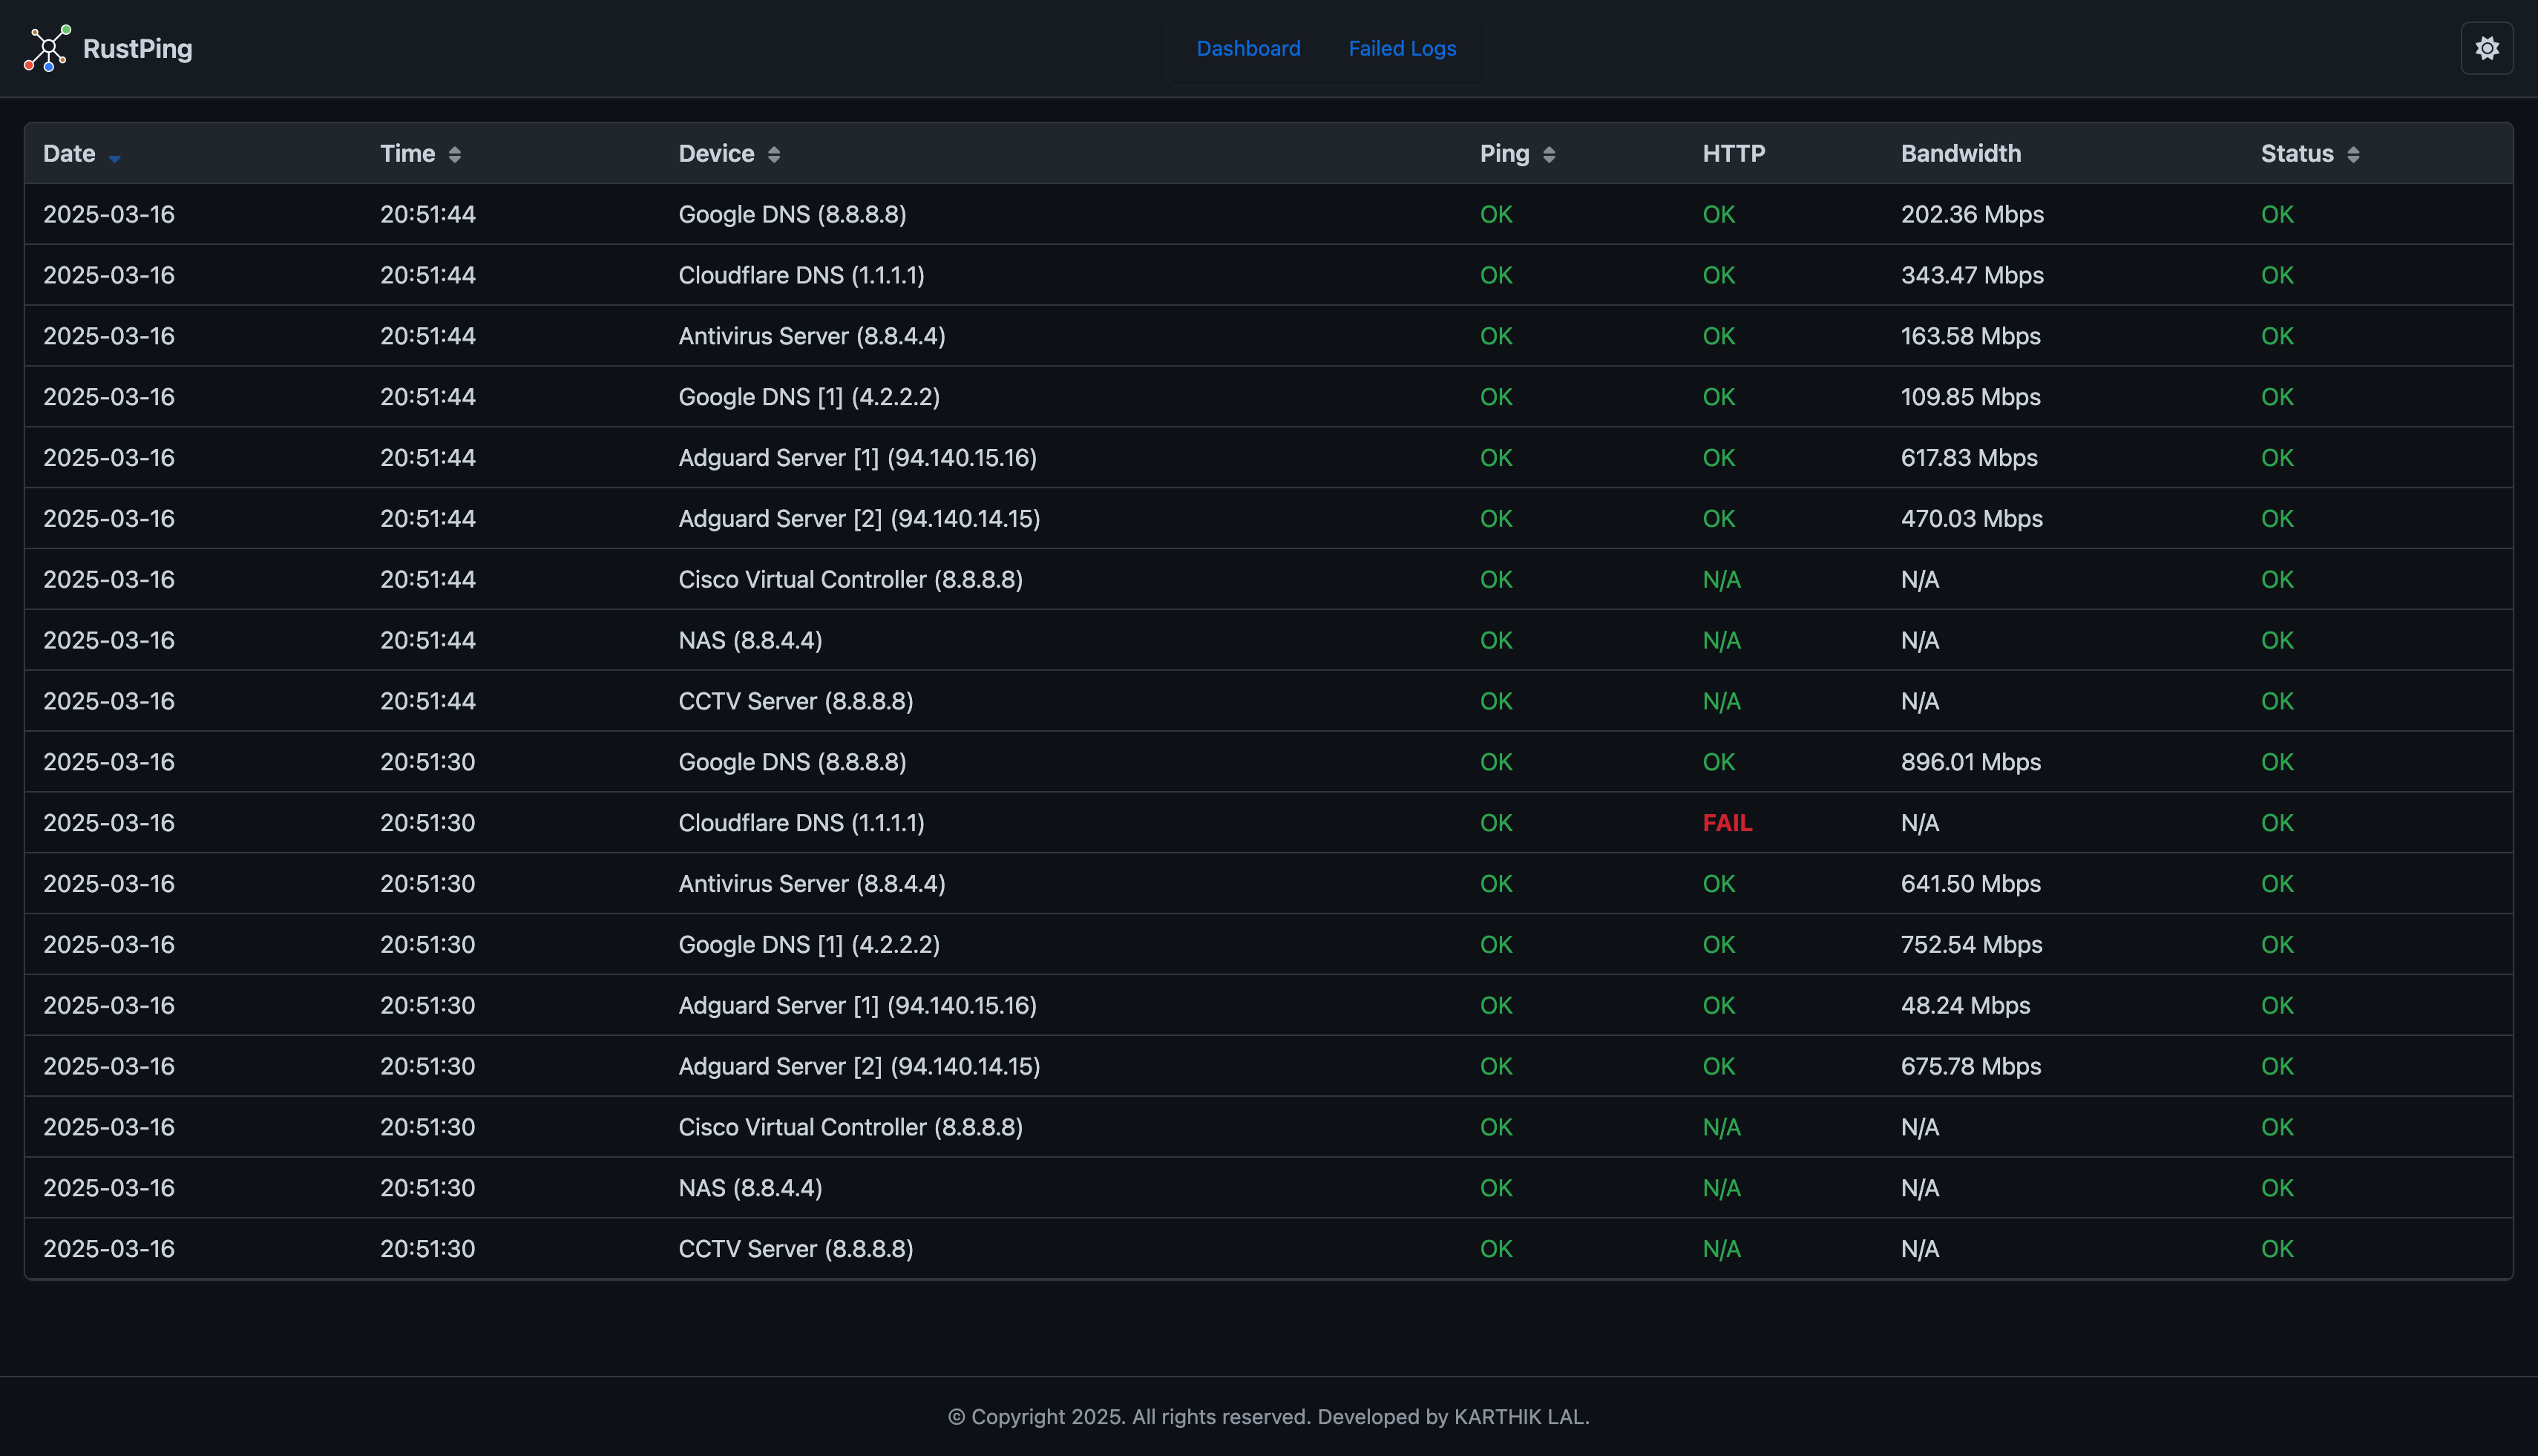This screenshot has width=2538, height=1456.
Task: Sort by Date using the arrow icon
Action: pos(115,157)
